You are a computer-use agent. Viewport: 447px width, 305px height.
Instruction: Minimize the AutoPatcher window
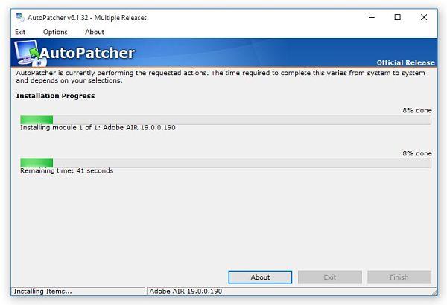click(372, 17)
